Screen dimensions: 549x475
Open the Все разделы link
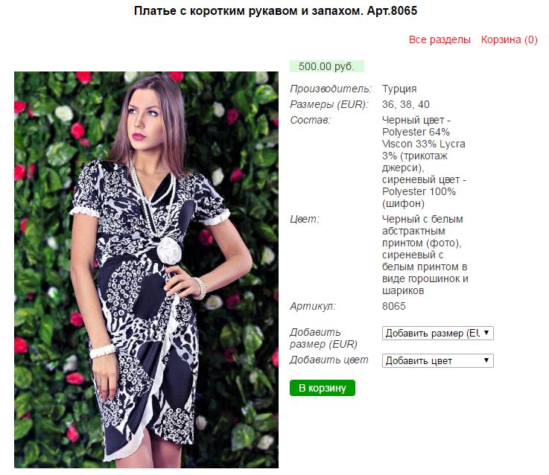439,39
